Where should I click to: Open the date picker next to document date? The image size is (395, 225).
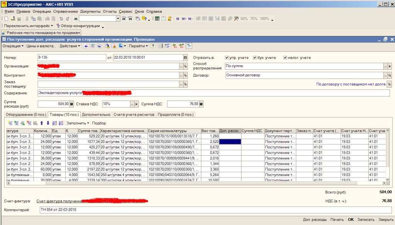tap(185, 58)
